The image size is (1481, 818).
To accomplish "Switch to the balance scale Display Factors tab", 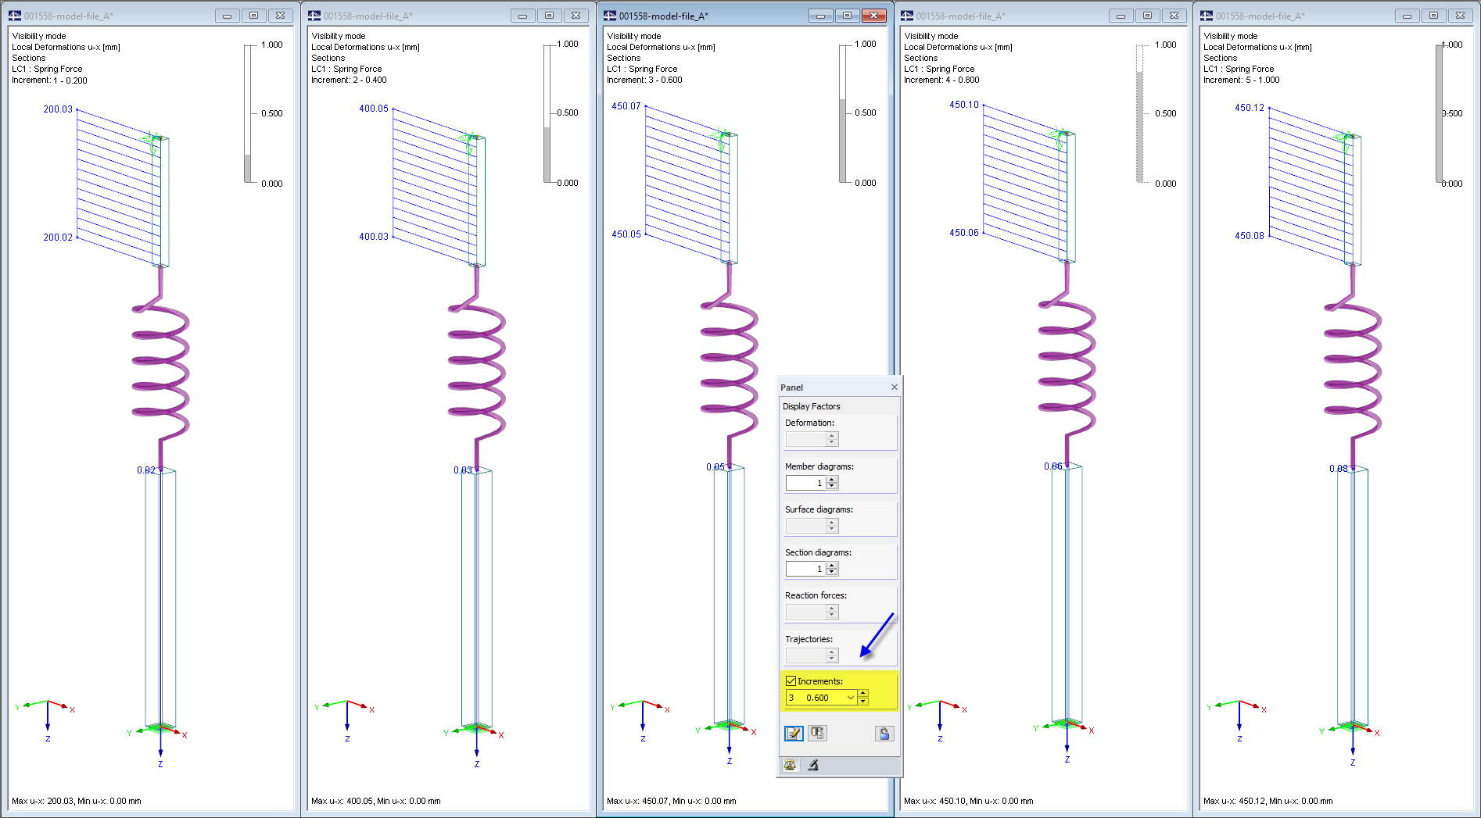I will click(x=790, y=766).
